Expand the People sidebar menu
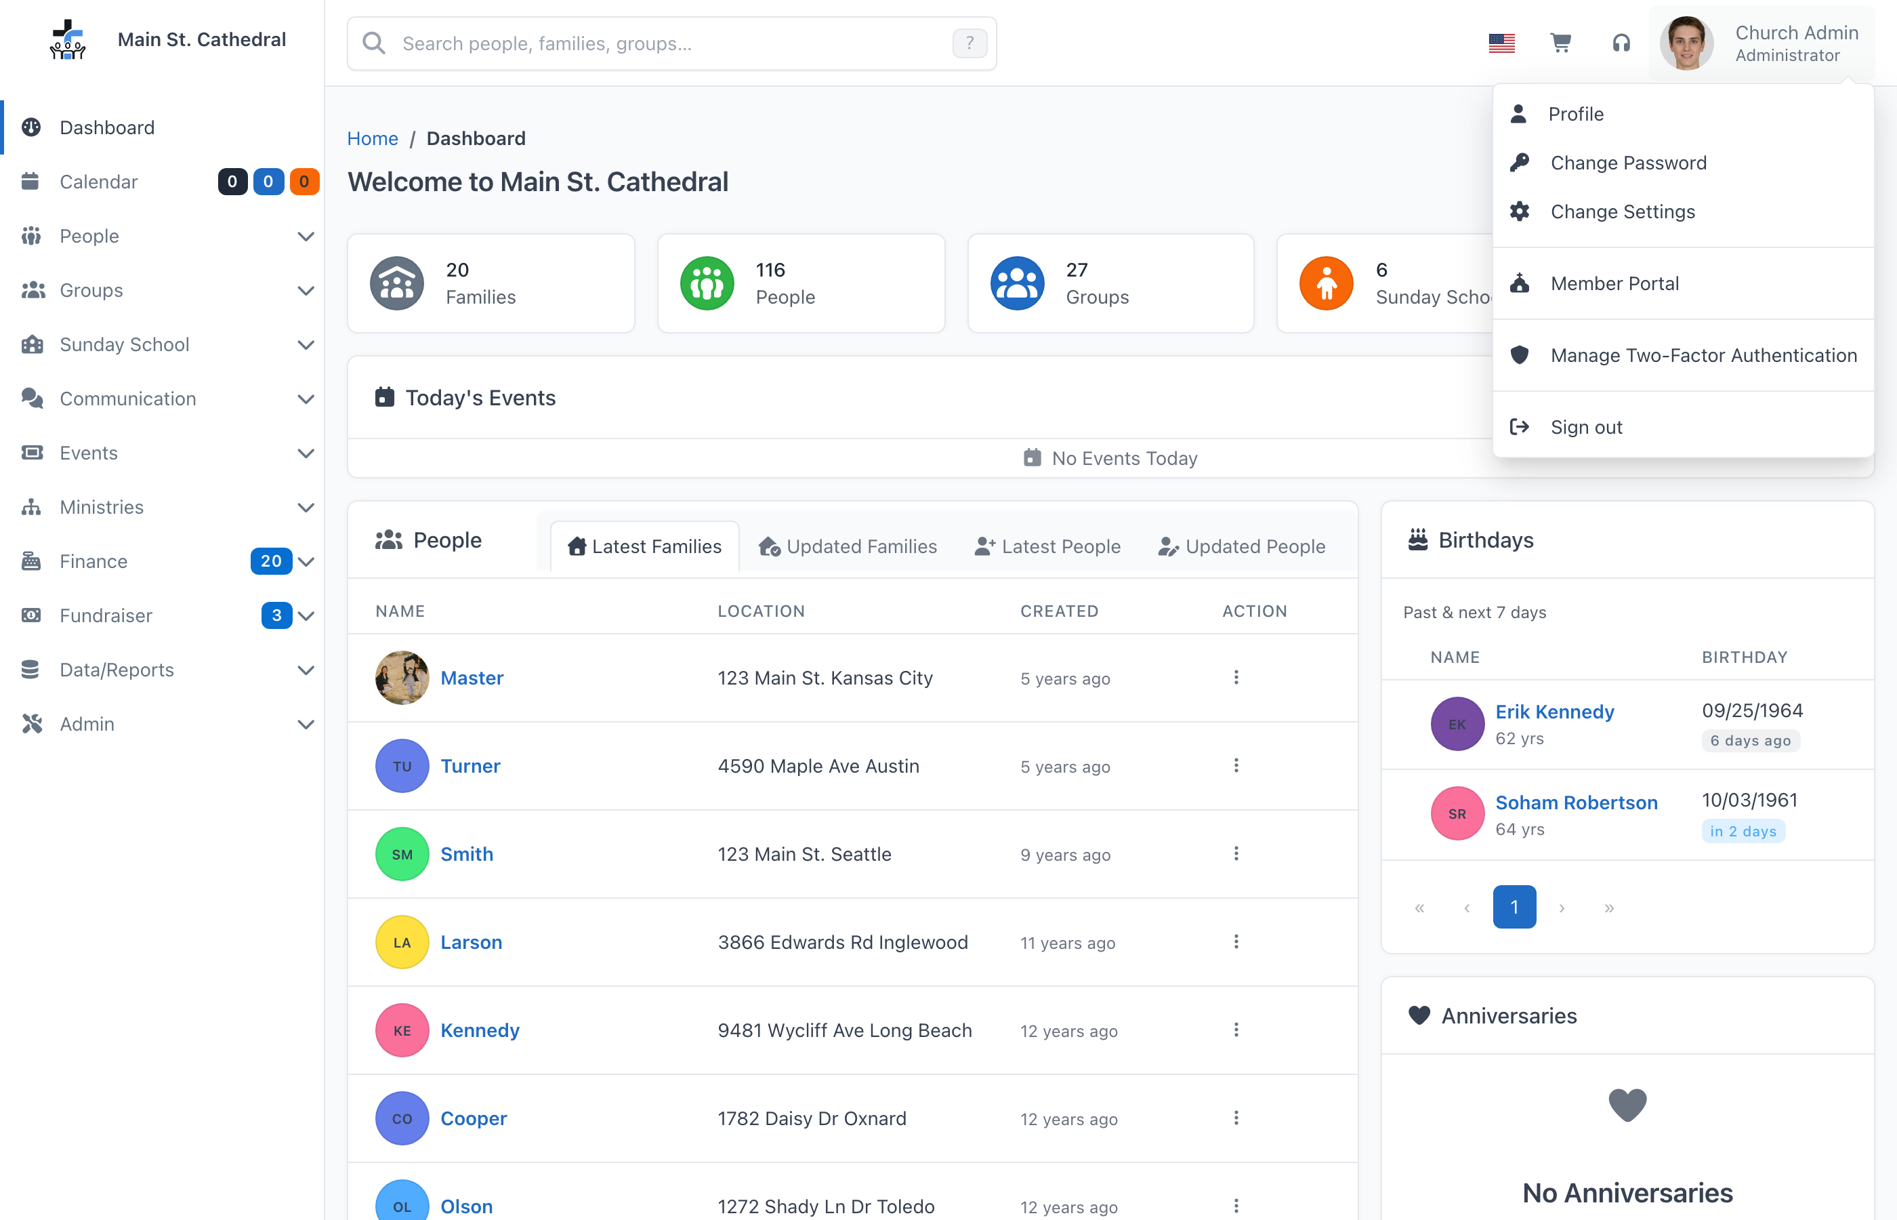The height and width of the screenshot is (1220, 1897). pyautogui.click(x=161, y=236)
